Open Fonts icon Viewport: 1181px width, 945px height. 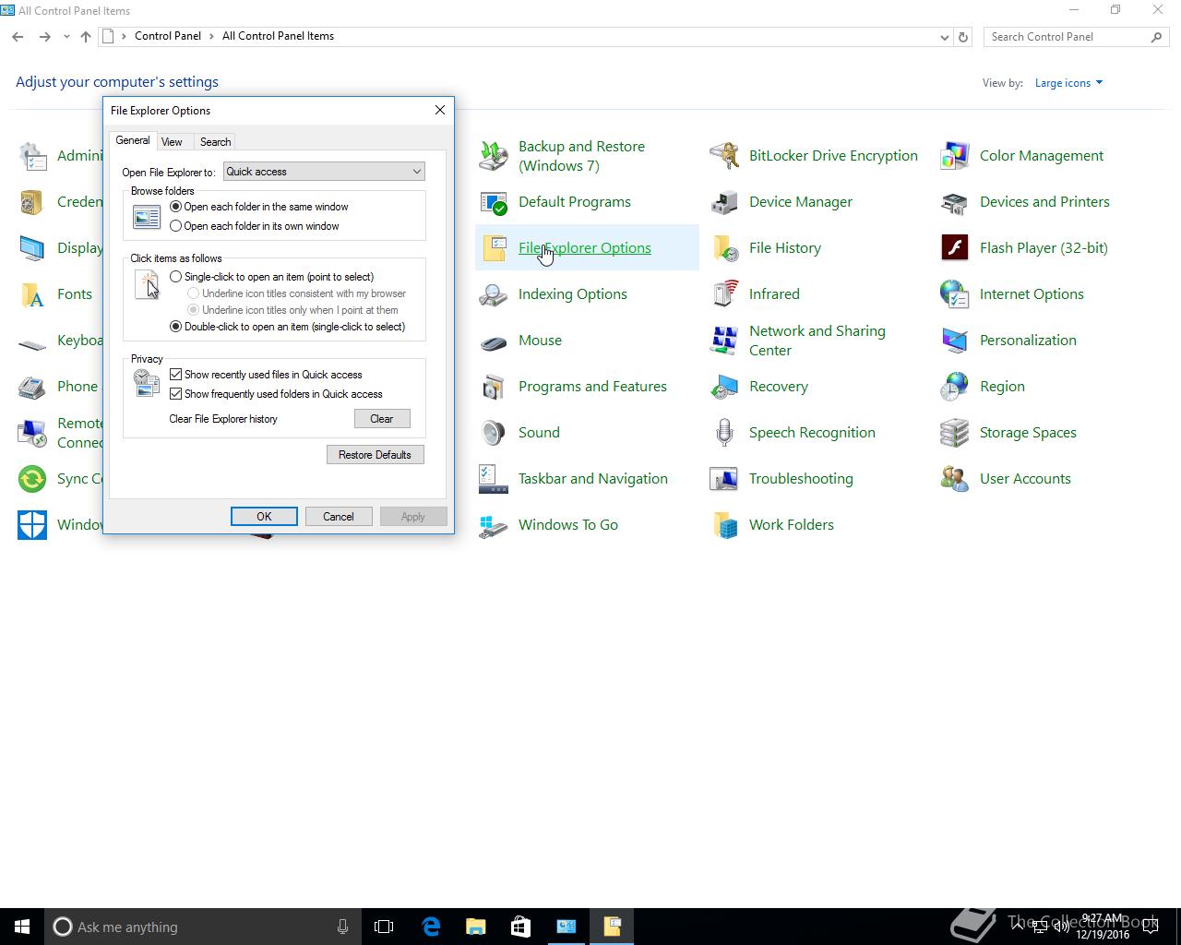(x=32, y=294)
